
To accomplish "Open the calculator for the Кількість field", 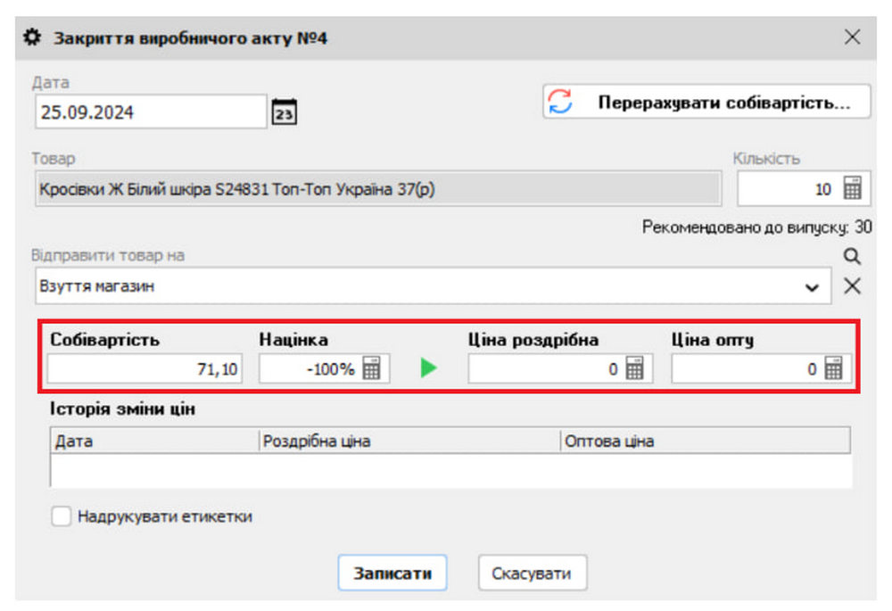I will pos(855,188).
